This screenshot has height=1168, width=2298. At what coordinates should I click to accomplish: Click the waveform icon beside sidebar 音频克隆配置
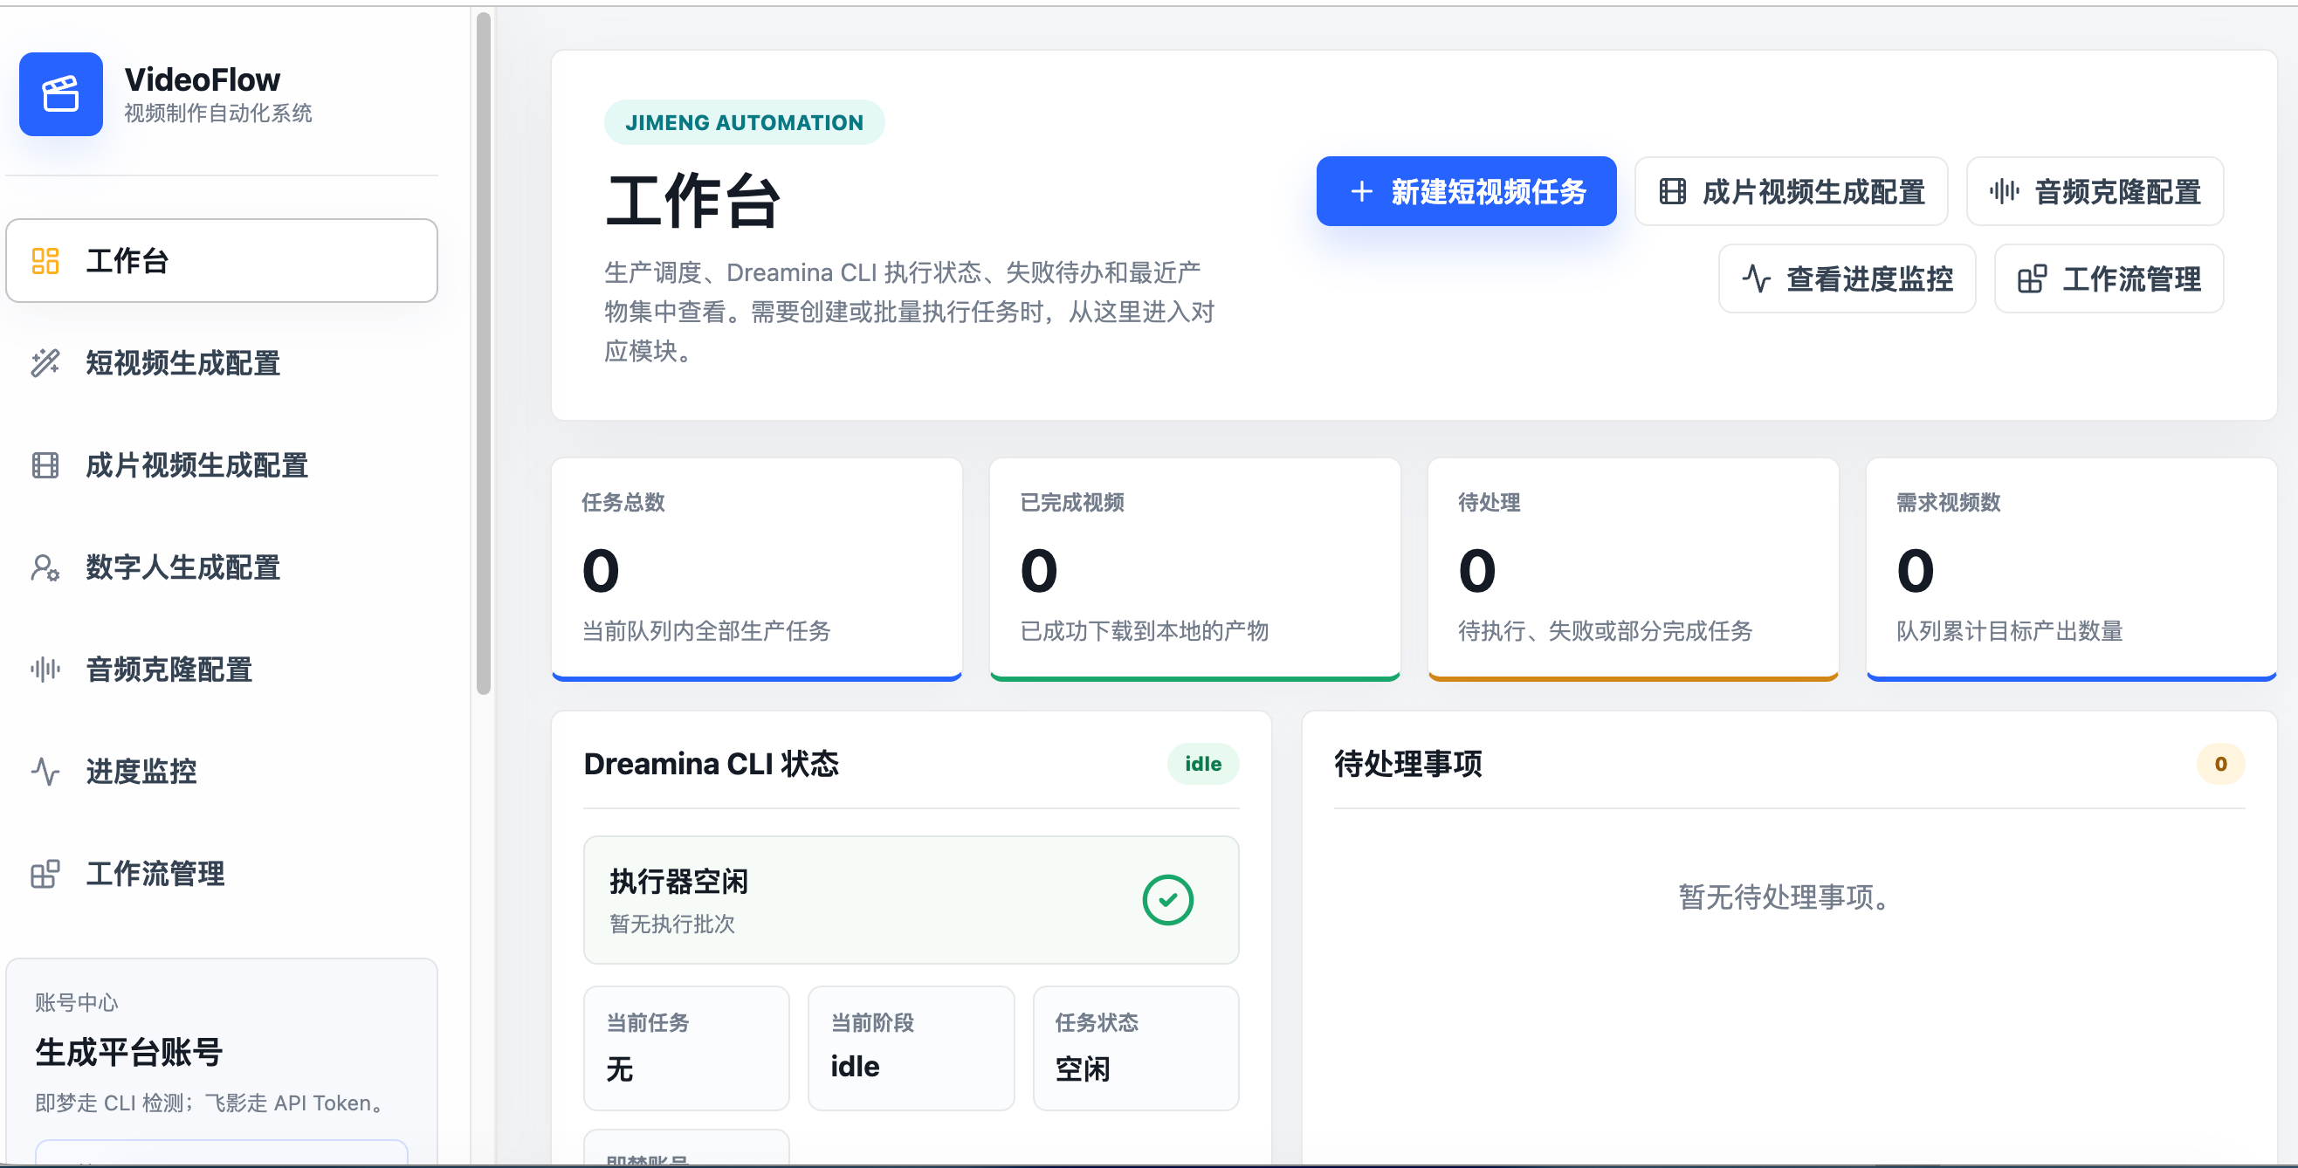point(45,669)
